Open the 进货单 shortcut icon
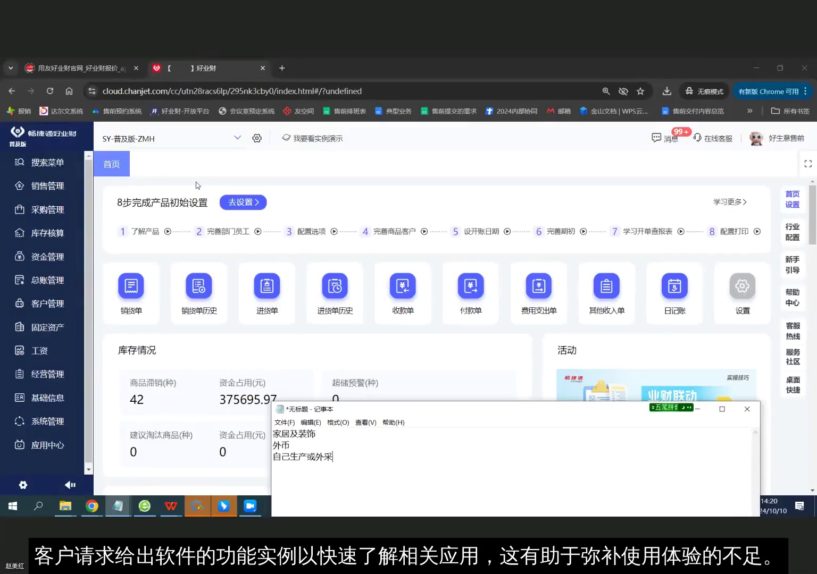 267,286
